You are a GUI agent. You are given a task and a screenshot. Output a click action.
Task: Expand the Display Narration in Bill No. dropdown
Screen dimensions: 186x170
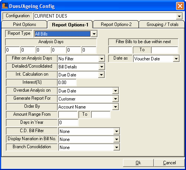coord(116,139)
